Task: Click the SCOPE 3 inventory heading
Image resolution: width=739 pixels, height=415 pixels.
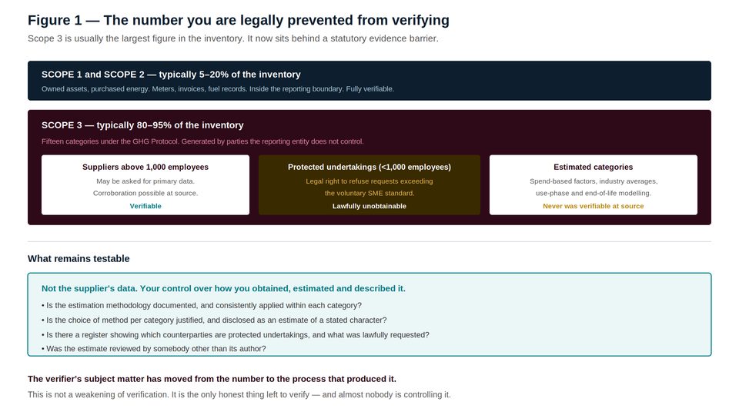Action: (x=142, y=125)
